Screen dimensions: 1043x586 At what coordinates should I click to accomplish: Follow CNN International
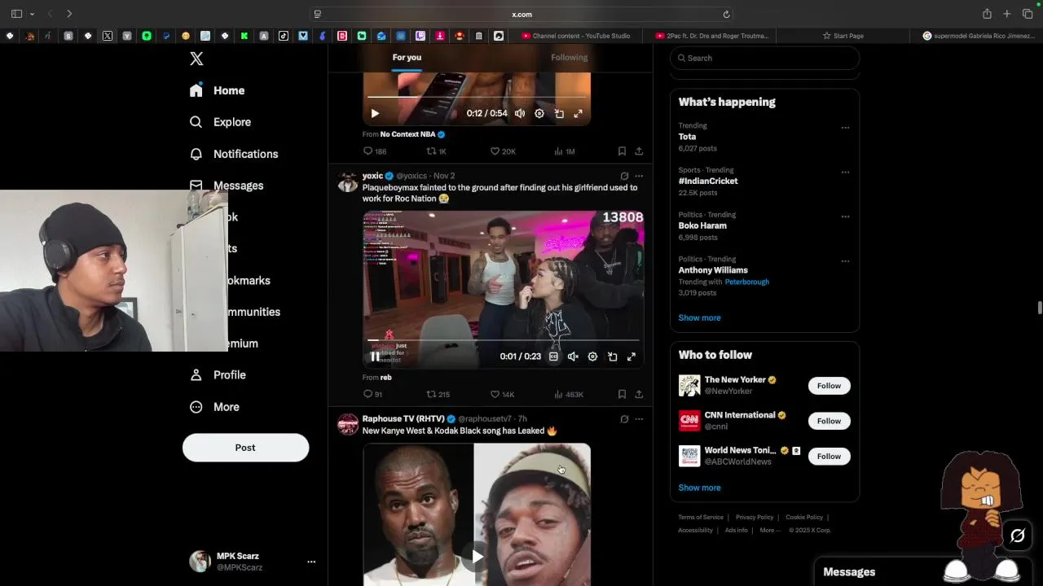point(829,421)
